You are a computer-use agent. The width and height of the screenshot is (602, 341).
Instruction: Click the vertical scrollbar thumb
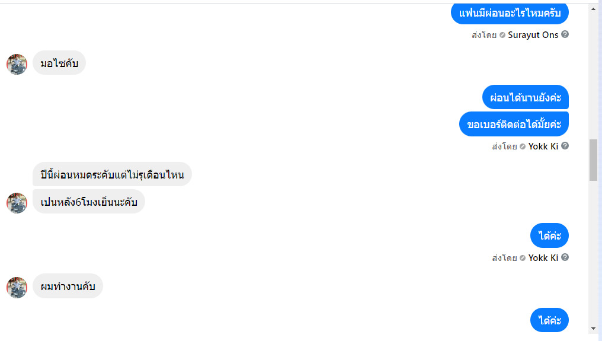[593, 160]
